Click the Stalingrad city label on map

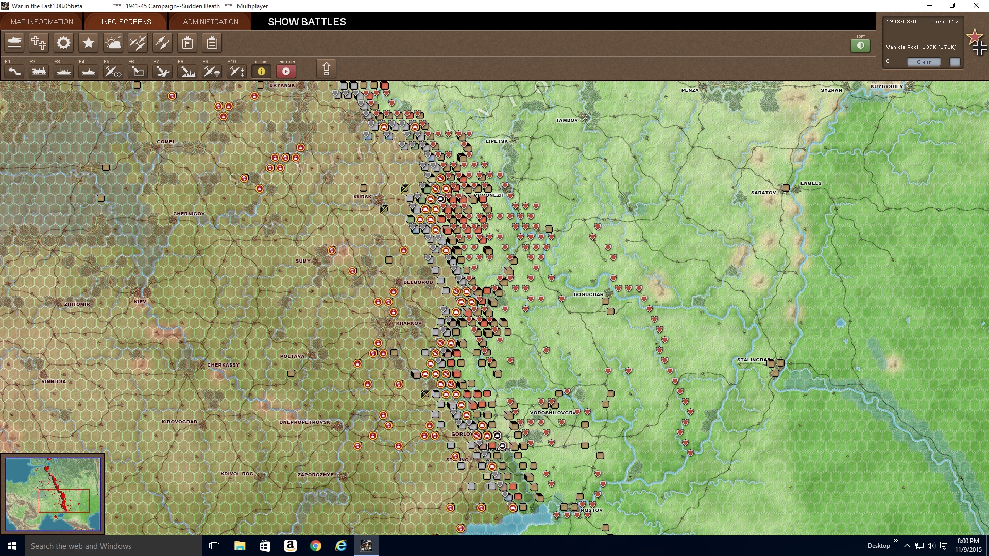tap(754, 360)
